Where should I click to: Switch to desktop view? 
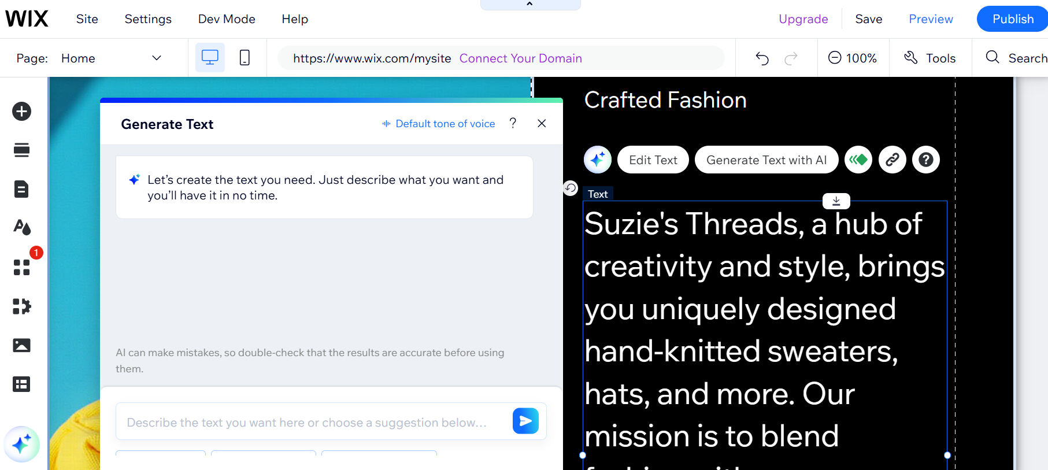210,58
